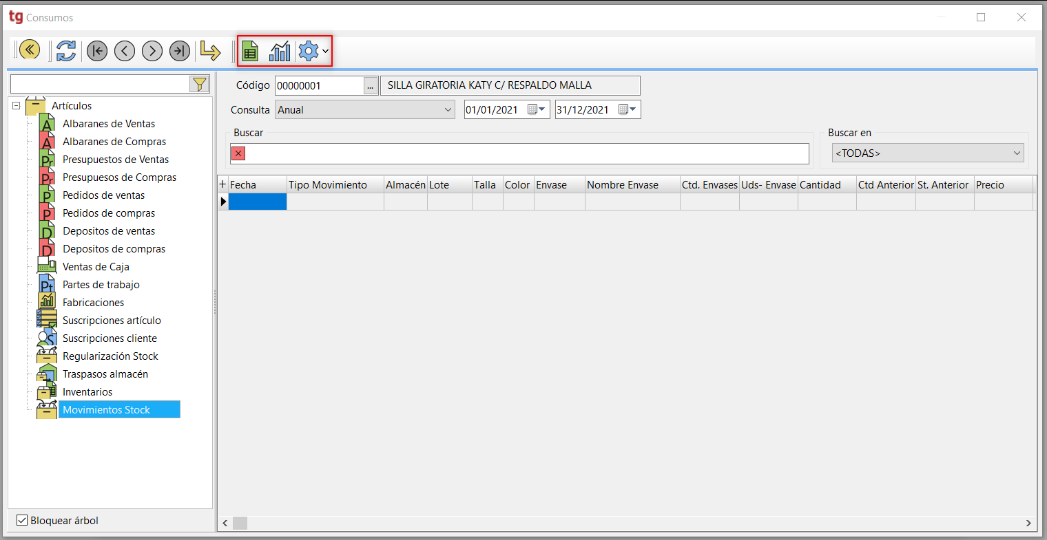Click Ctd. Envases column header
Image resolution: width=1047 pixels, height=540 pixels.
click(709, 185)
